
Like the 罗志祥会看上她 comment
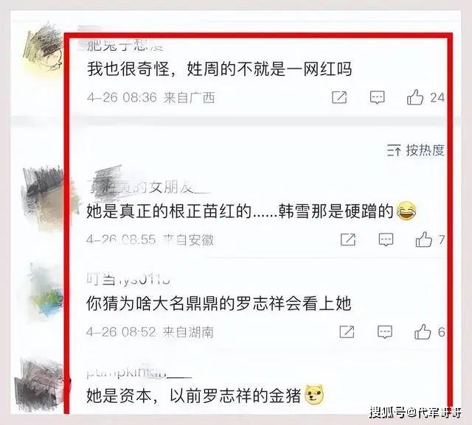point(423,331)
